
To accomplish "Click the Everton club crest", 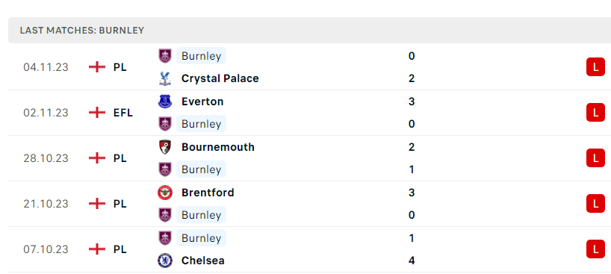I will [165, 102].
